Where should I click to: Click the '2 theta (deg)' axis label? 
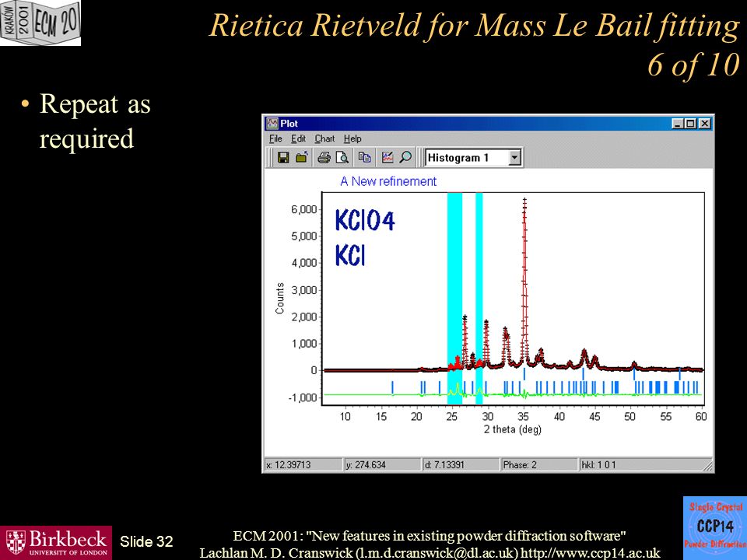click(513, 429)
